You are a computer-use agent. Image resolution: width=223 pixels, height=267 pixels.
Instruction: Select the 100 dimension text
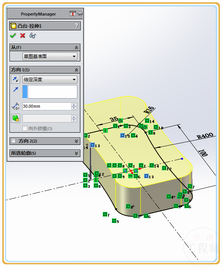click(203, 153)
